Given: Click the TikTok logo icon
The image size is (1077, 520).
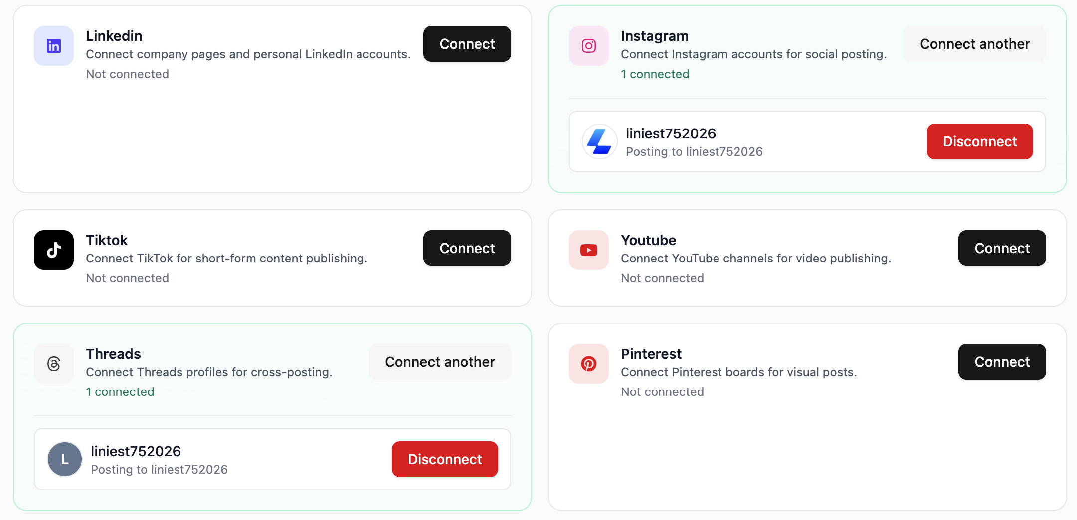Looking at the screenshot, I should point(54,250).
